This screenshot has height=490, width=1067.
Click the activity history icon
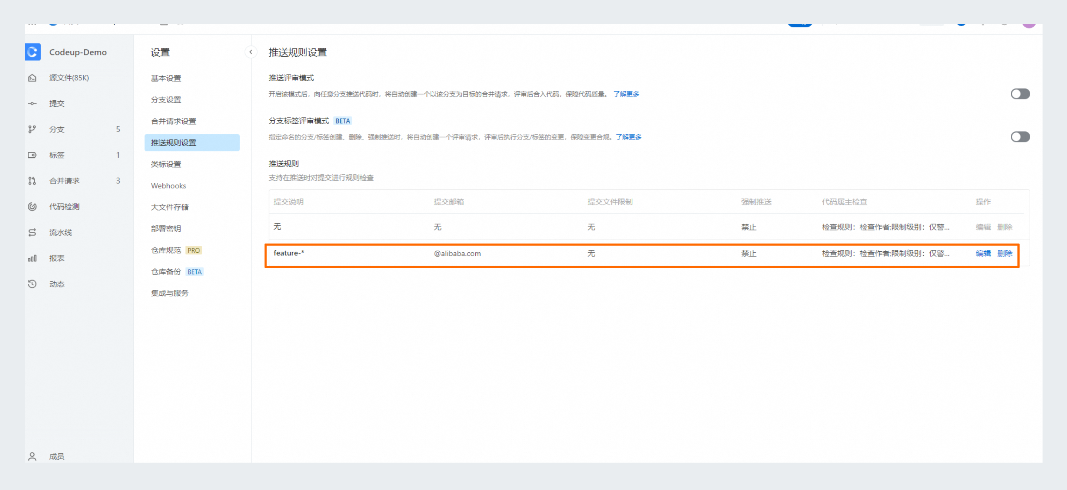pyautogui.click(x=32, y=284)
